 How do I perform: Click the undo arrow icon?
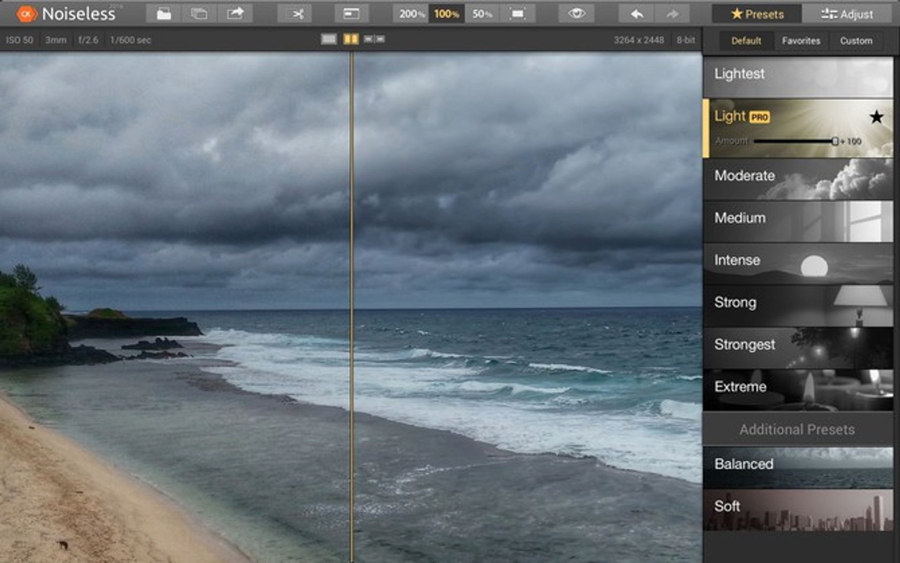(636, 14)
